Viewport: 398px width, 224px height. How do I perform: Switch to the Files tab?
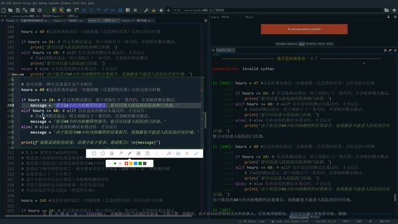[330, 44]
